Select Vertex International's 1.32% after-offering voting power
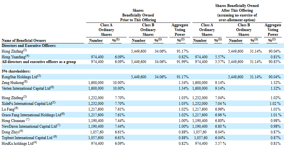Screen dimensions: 284x147 (x=275, y=88)
